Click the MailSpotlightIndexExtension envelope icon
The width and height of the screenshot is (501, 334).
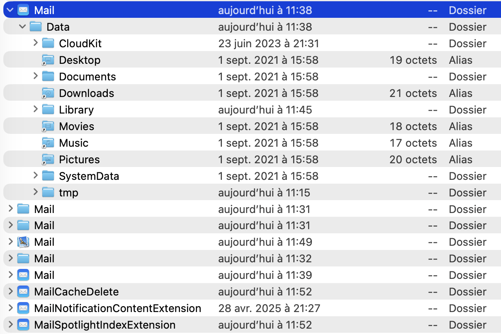(x=23, y=325)
